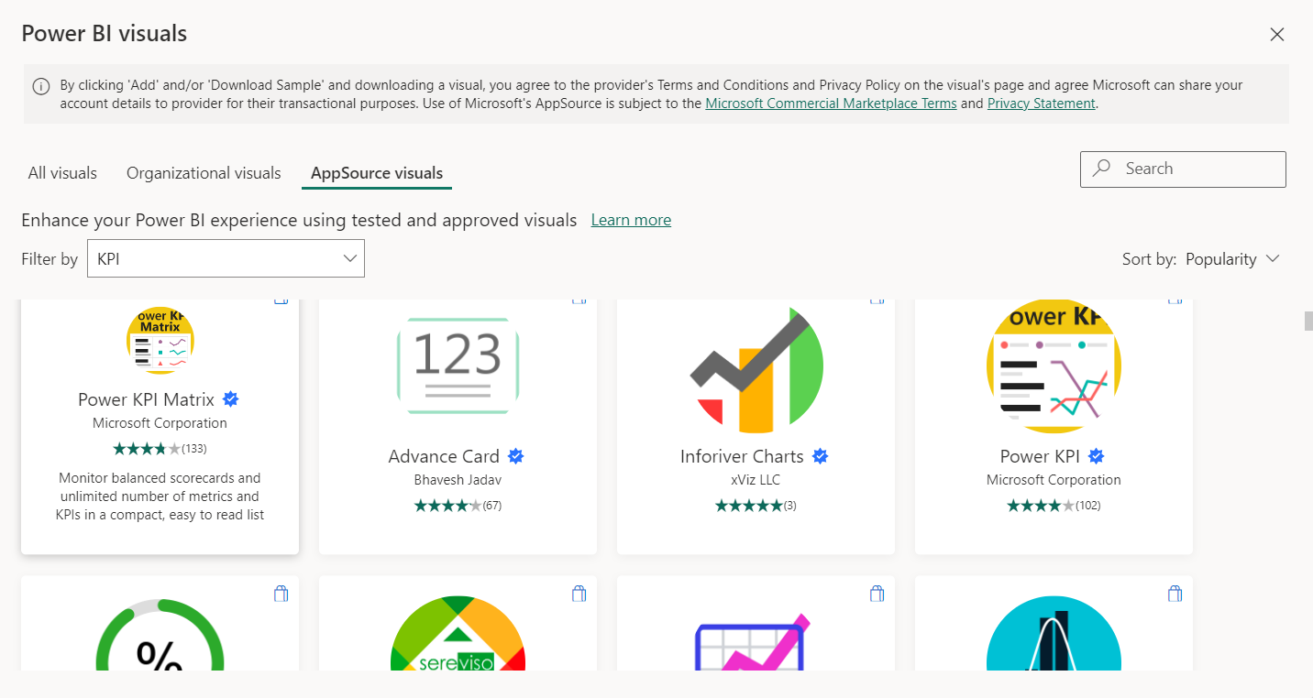Click the Power KPI Matrix title
This screenshot has width=1313, height=698.
point(146,399)
